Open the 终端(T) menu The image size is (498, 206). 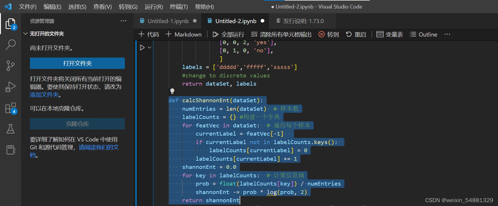point(179,7)
